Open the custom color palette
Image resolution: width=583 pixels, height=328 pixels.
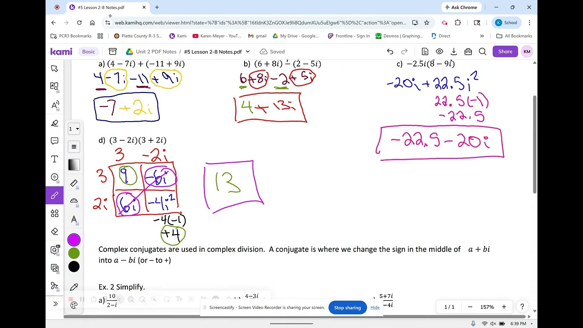74,305
